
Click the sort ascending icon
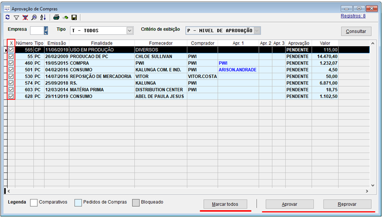(43, 17)
